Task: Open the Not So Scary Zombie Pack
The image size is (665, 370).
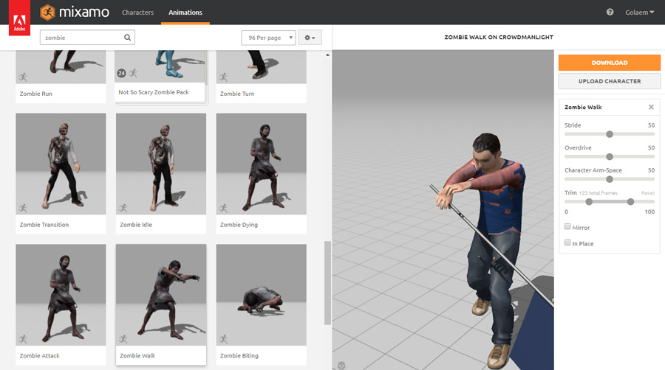Action: coord(160,76)
